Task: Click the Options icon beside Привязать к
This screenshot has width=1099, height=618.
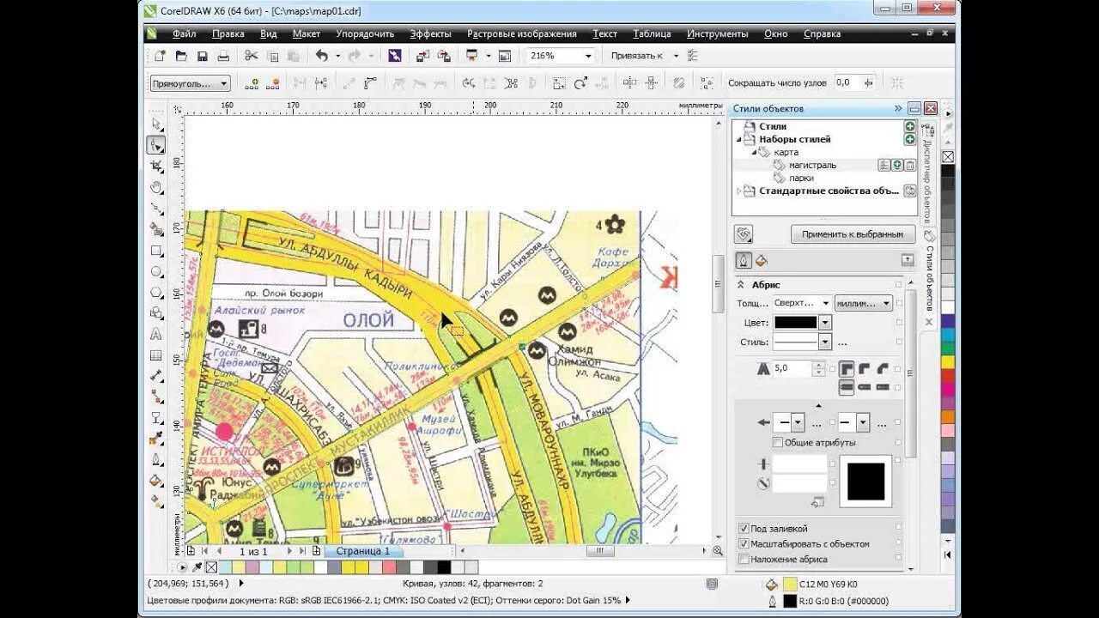Action: tap(693, 56)
